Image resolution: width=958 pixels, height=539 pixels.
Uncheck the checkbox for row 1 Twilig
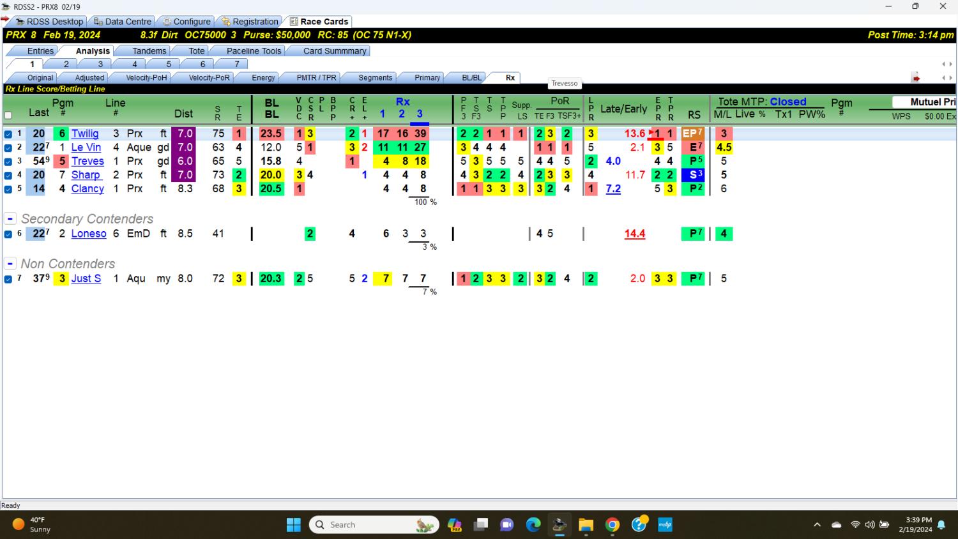click(8, 134)
